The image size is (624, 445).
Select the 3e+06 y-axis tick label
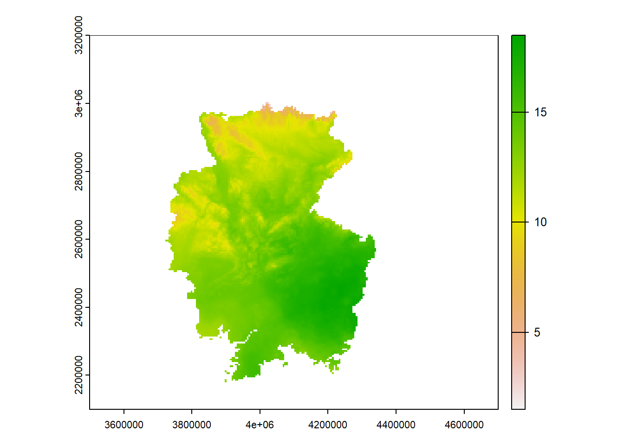[x=78, y=103]
